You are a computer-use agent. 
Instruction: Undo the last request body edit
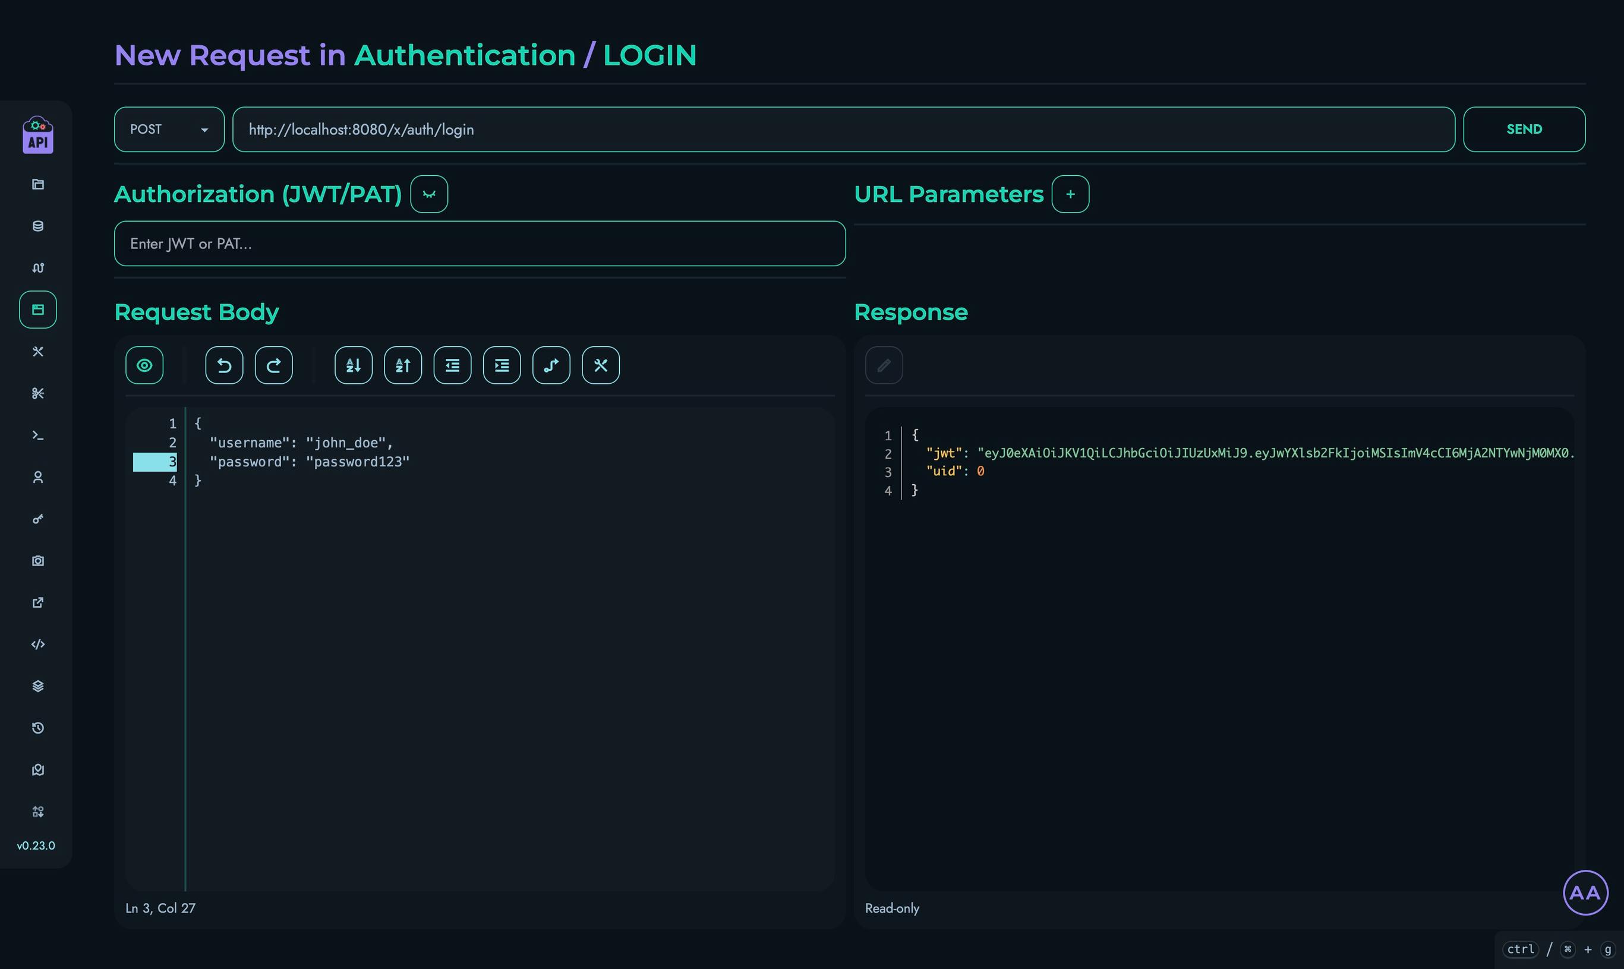click(x=224, y=365)
